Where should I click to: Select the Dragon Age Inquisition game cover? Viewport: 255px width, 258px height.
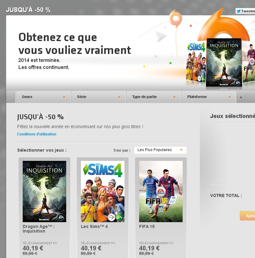coord(44,192)
